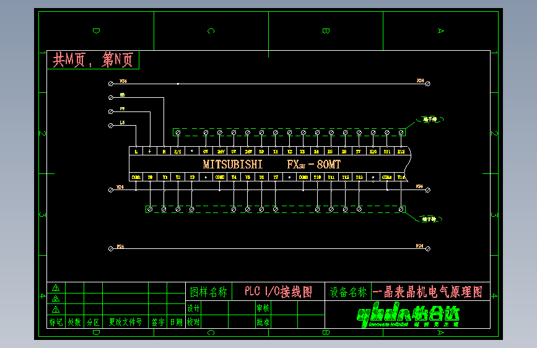Select the 更改文件号 column header
This screenshot has height=348, width=537.
point(125,322)
